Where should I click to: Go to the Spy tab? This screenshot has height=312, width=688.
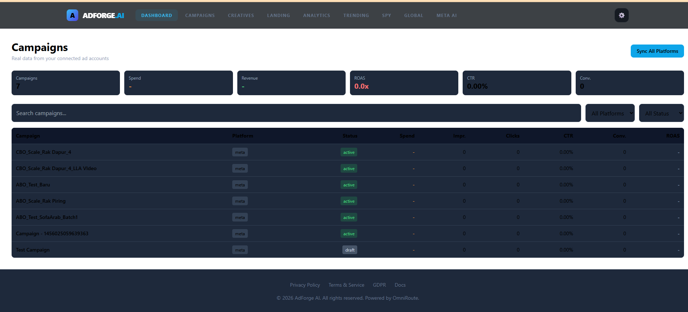tap(387, 15)
